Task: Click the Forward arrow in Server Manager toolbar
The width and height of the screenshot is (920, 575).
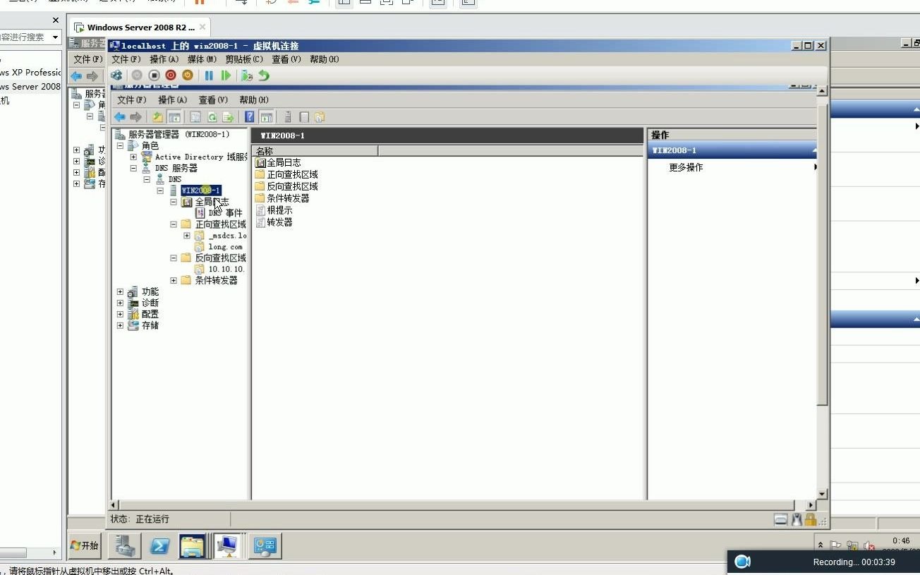Action: coord(135,117)
